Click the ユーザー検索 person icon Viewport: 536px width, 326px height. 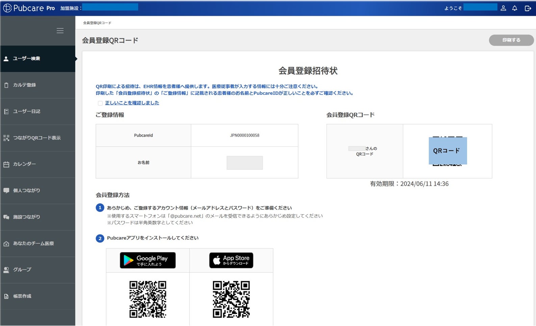(x=6, y=59)
